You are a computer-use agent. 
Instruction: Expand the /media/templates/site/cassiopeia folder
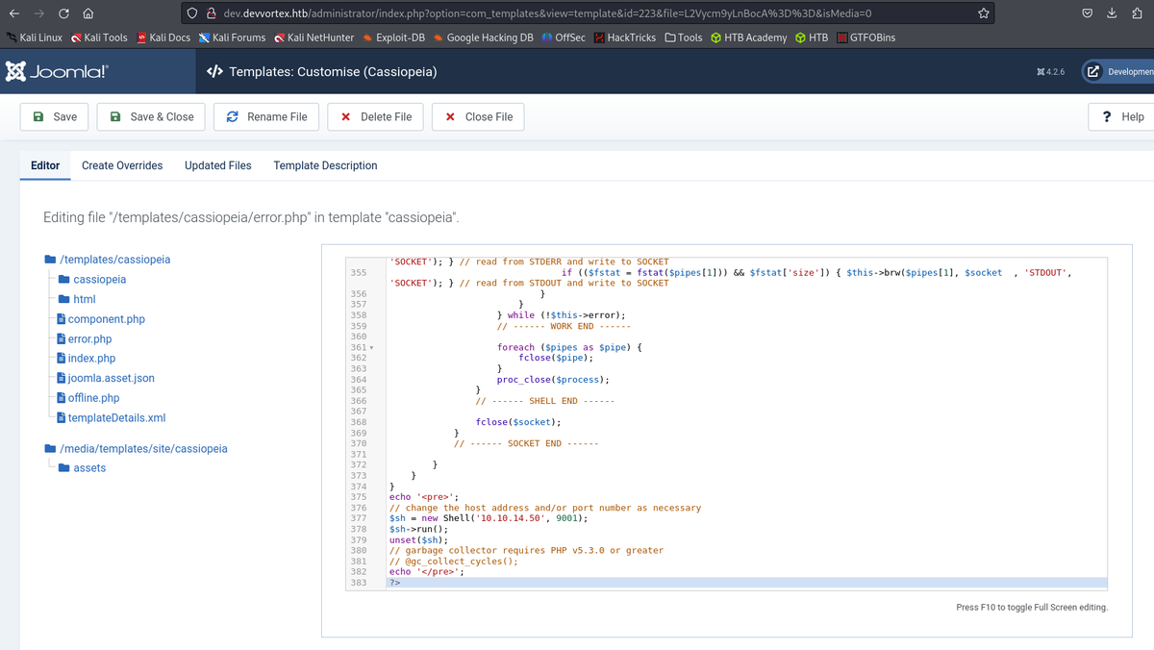tap(143, 449)
